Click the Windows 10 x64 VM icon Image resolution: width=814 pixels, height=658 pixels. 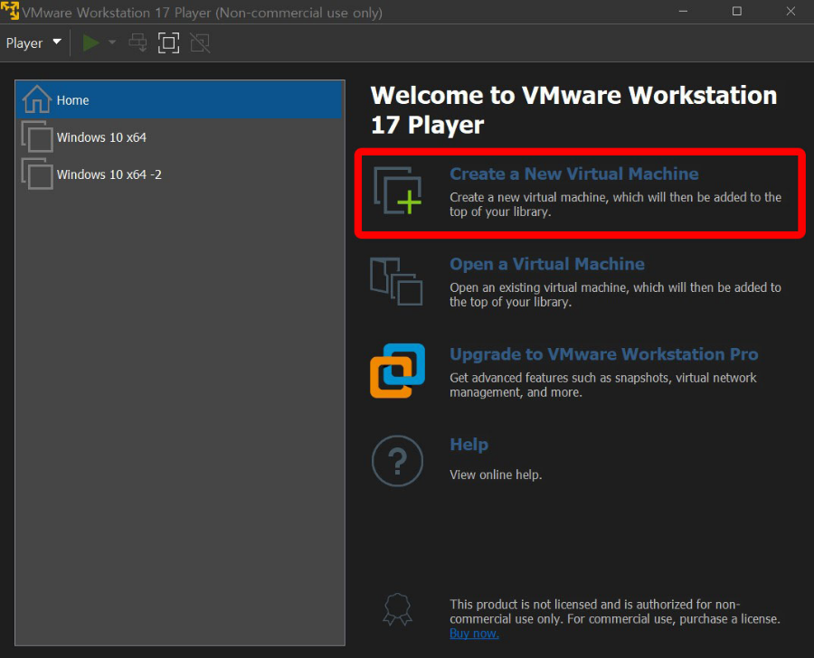click(37, 136)
